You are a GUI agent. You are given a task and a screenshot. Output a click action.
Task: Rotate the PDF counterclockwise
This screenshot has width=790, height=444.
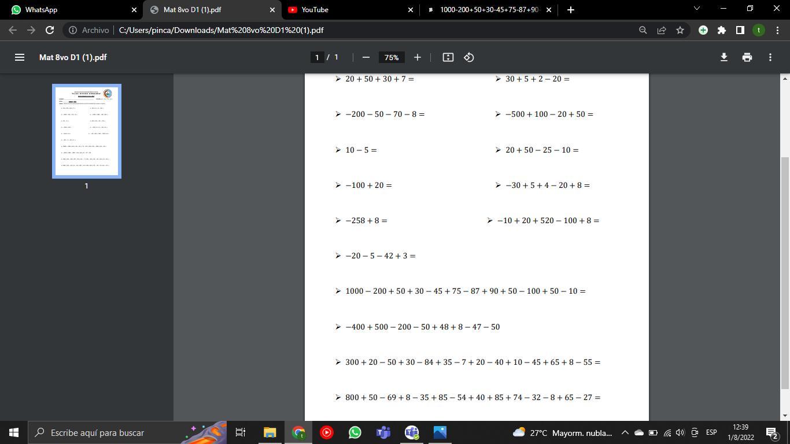[469, 57]
